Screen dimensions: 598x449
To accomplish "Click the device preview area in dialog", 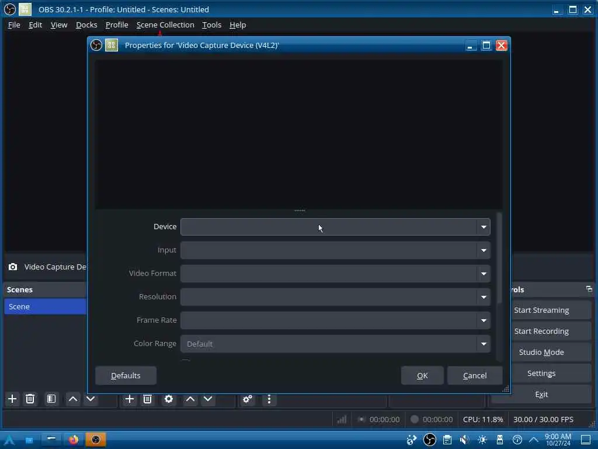I will point(298,134).
